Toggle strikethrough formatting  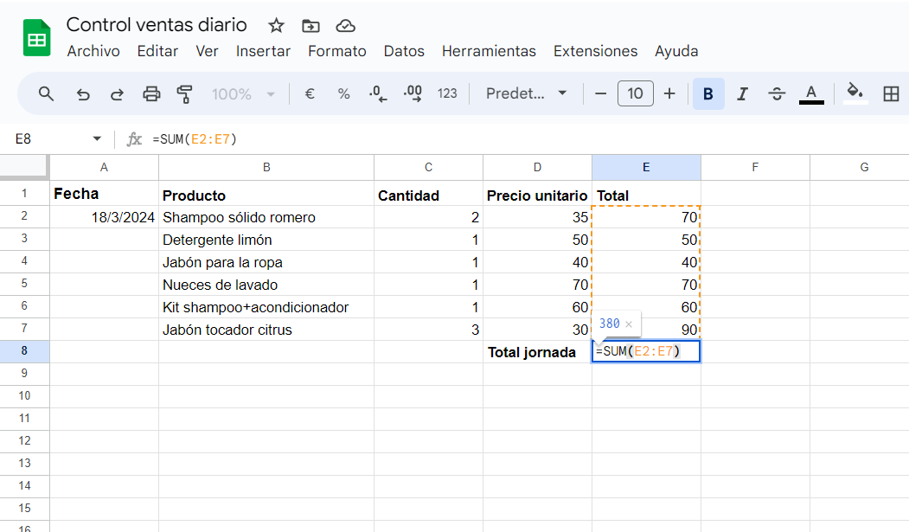777,94
